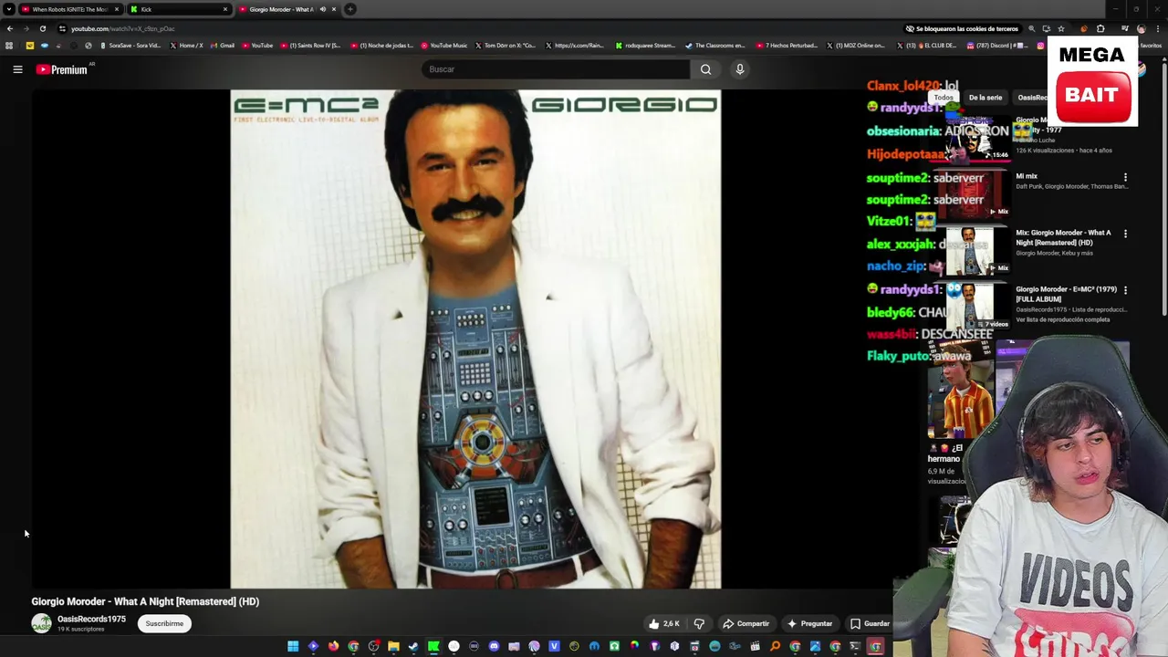
Task: Click the album cover video player
Action: (x=475, y=339)
